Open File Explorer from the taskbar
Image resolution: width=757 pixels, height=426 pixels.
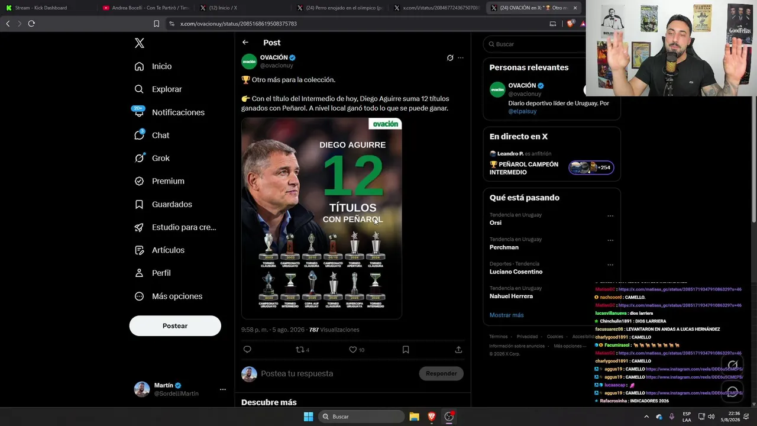click(x=414, y=417)
